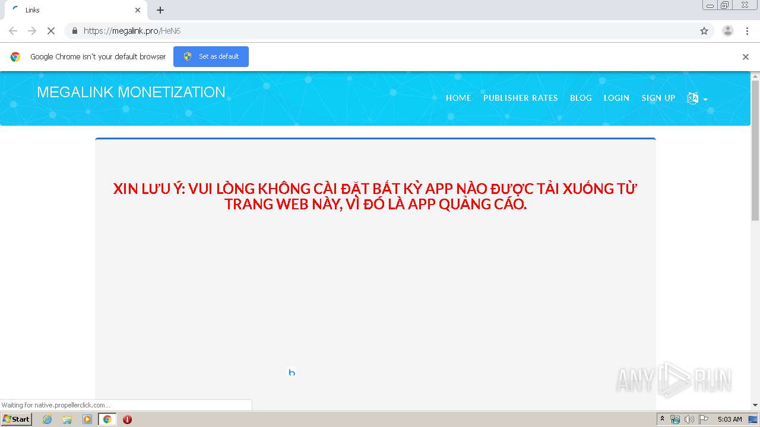This screenshot has height=427, width=760.
Task: Go to HOME menu item
Action: pyautogui.click(x=458, y=98)
